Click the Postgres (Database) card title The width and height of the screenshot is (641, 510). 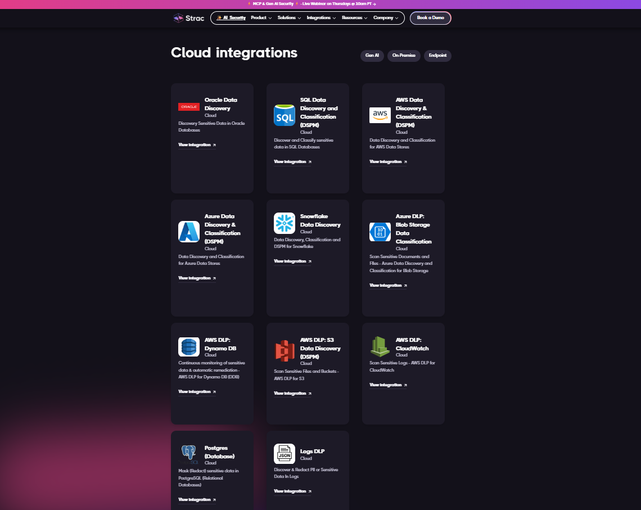[219, 453]
